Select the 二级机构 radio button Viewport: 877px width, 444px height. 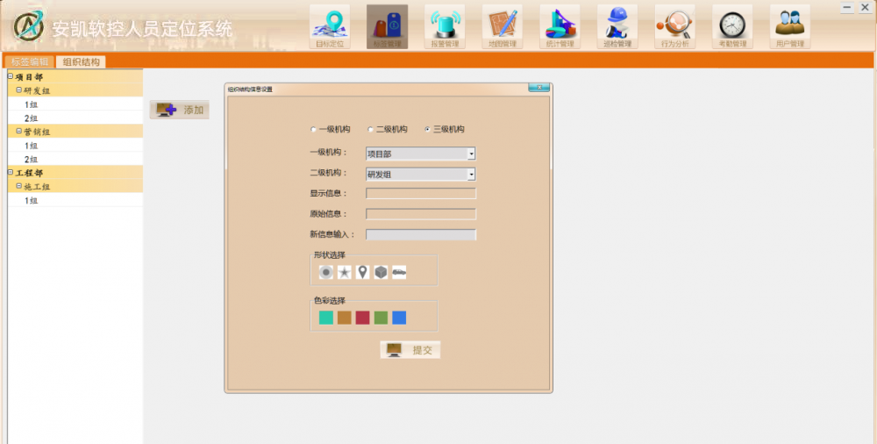[371, 130]
